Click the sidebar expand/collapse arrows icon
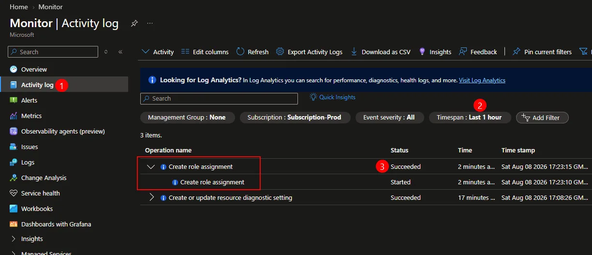The image size is (592, 255). click(x=106, y=52)
